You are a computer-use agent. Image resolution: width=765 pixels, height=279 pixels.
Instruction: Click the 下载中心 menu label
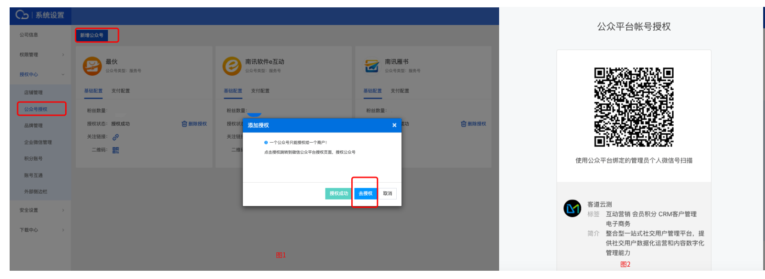[29, 230]
